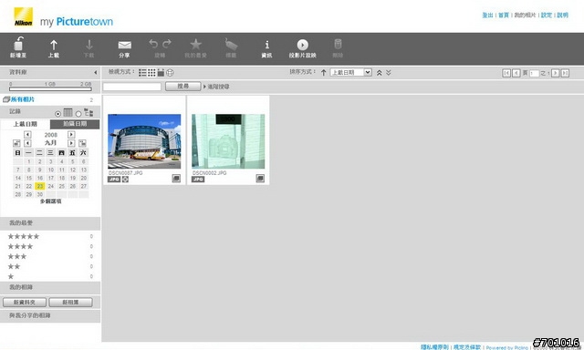
Task: Switch to the 上載日期 tab
Action: coord(26,124)
